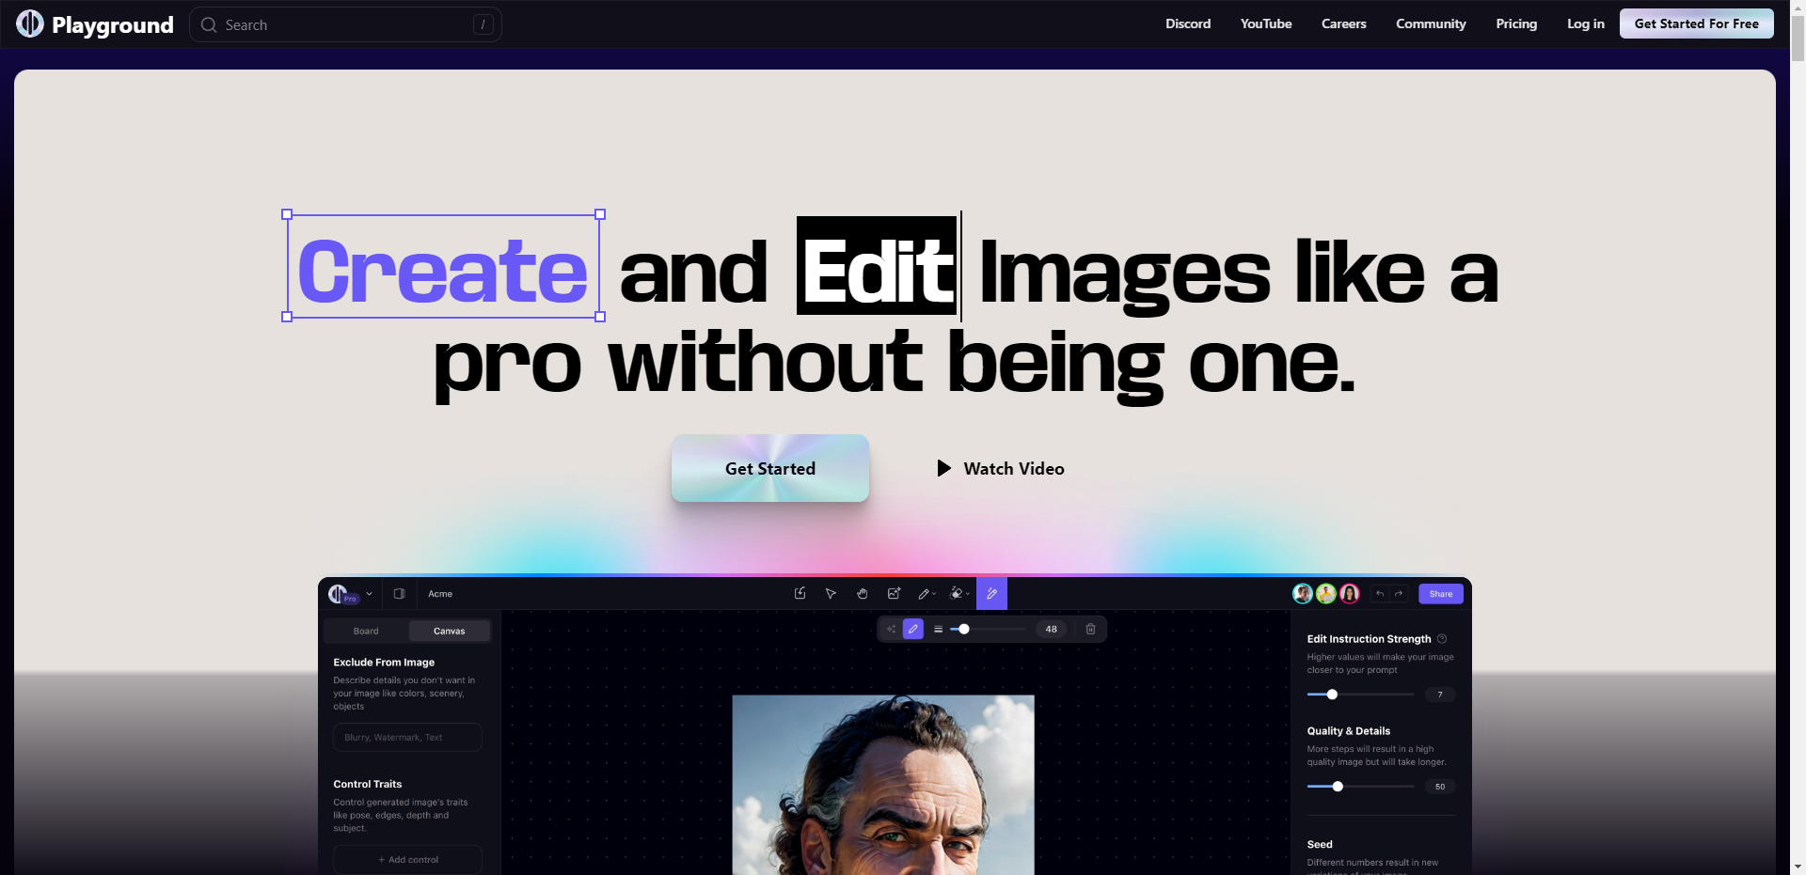Click the portrait image on the canvas
This screenshot has height=875, width=1806.
(x=883, y=785)
